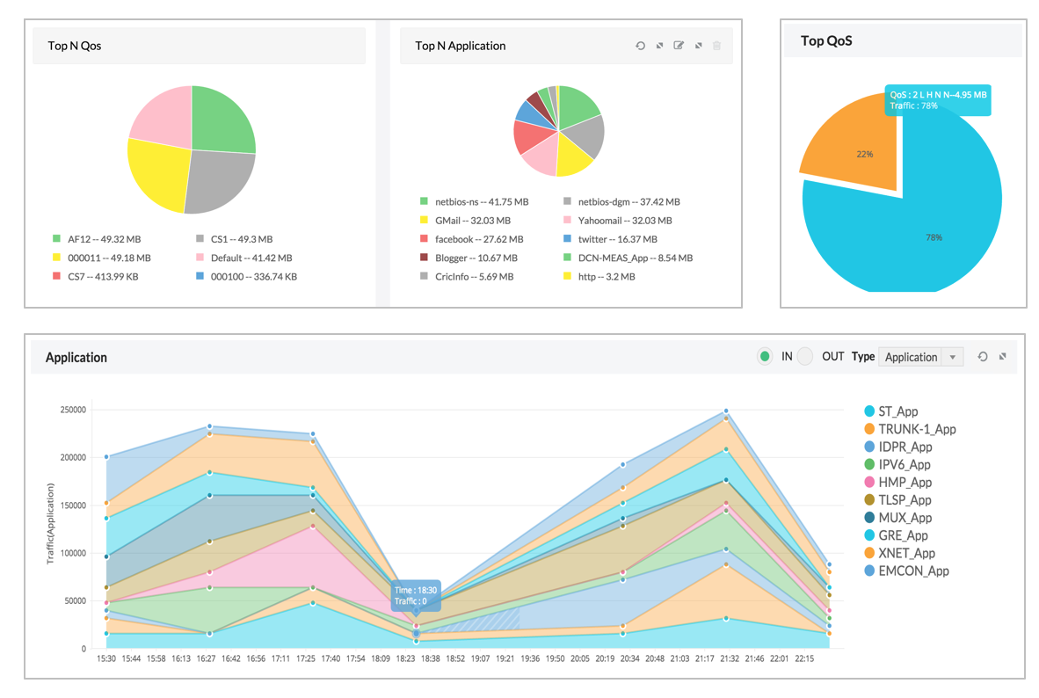This screenshot has width=1039, height=698.
Task: Click the IPV6_App legend entry
Action: pos(897,465)
